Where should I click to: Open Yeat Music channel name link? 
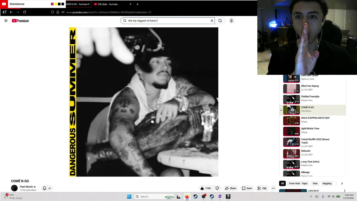click(x=26, y=187)
